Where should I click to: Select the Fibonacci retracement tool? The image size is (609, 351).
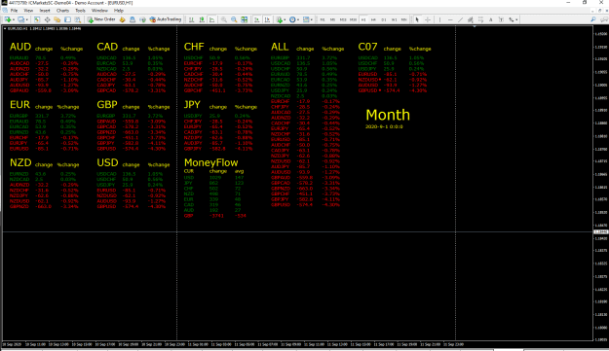pos(480,19)
